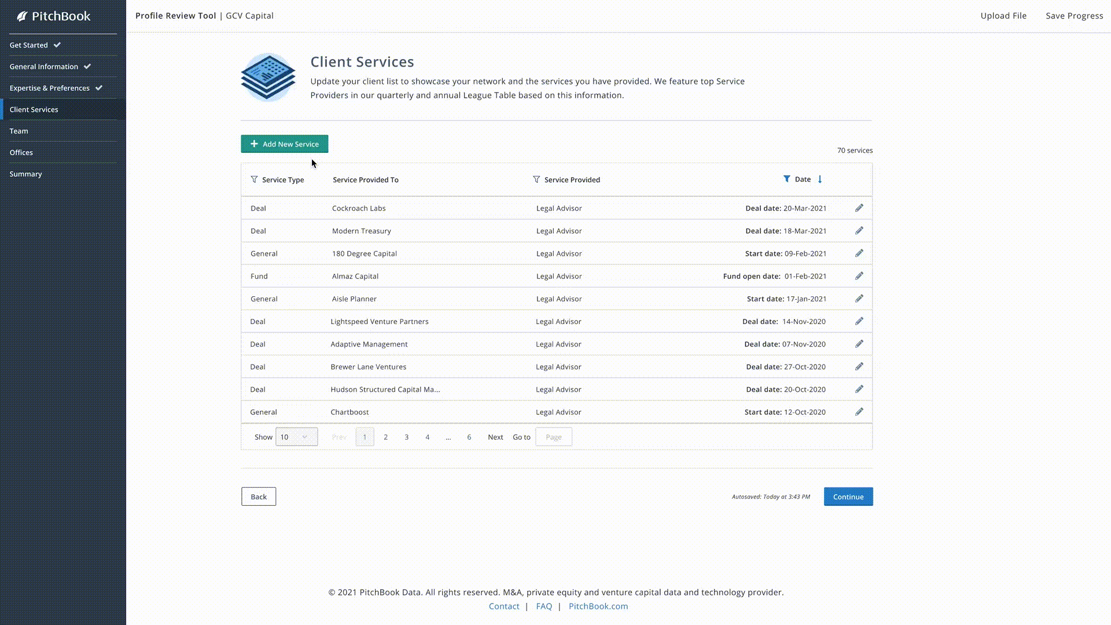Click the pagination ellipsis
1111x625 pixels.
point(448,437)
